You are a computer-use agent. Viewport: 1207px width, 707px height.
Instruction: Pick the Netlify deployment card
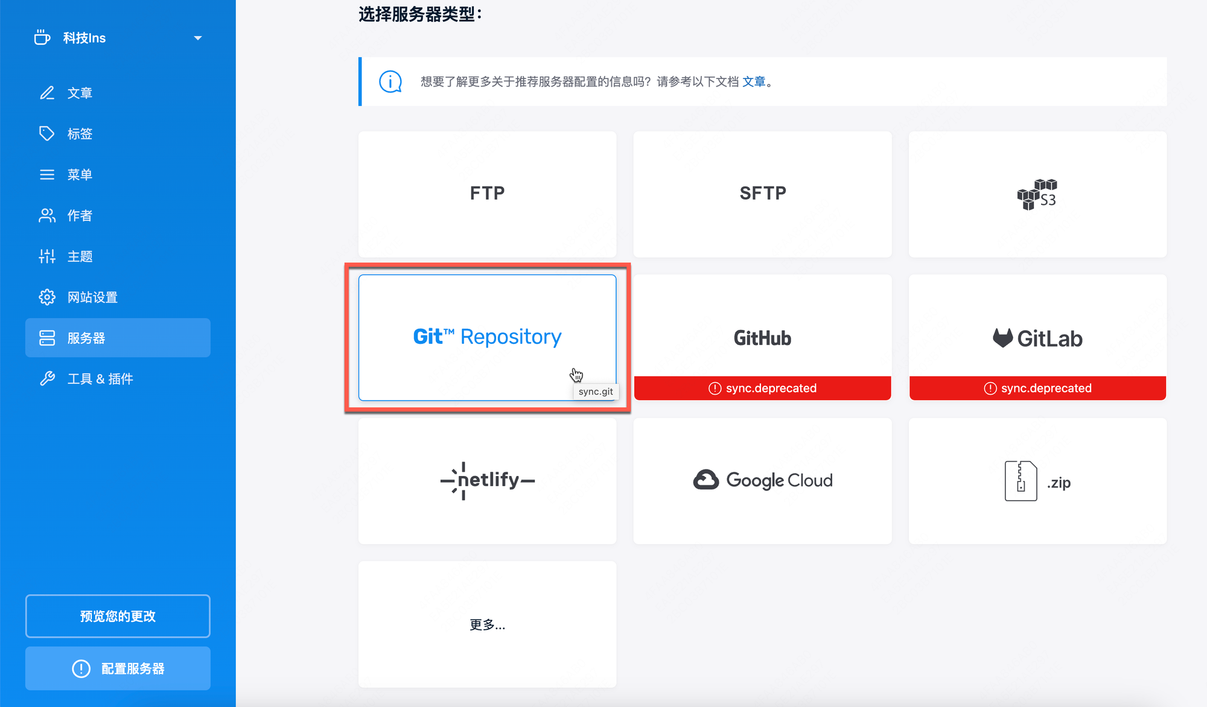487,481
